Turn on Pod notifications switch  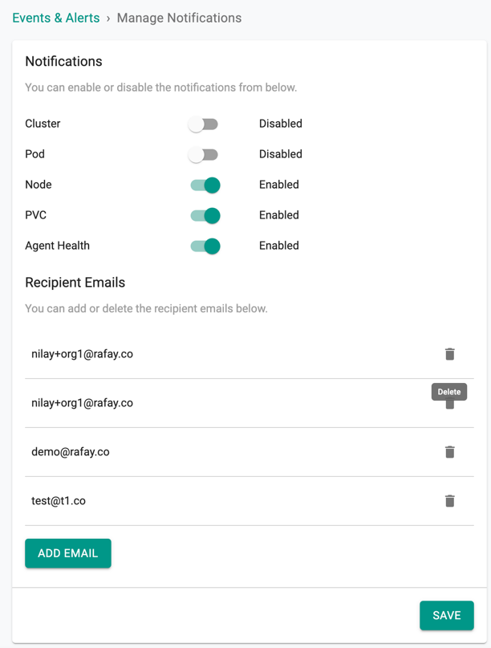(203, 154)
